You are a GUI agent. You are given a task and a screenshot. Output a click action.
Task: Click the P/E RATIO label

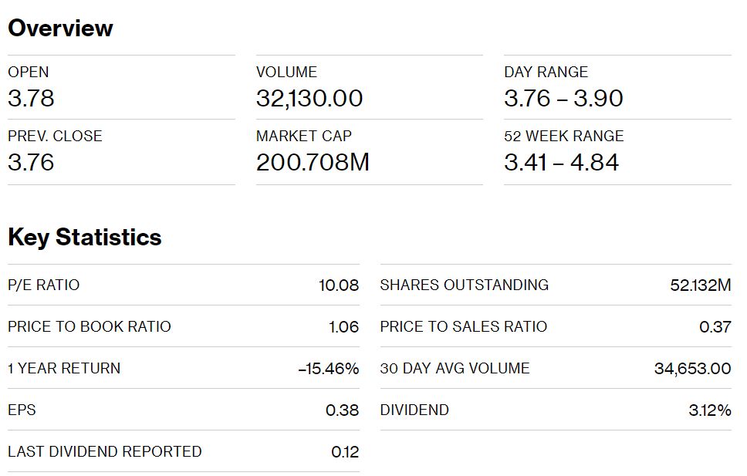coord(44,285)
